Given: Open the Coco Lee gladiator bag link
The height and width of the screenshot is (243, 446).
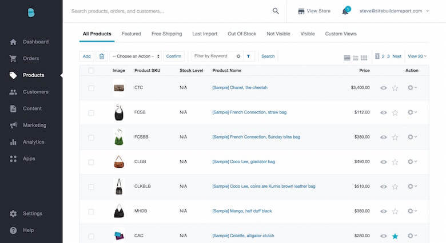Looking at the screenshot, I should pyautogui.click(x=244, y=162).
